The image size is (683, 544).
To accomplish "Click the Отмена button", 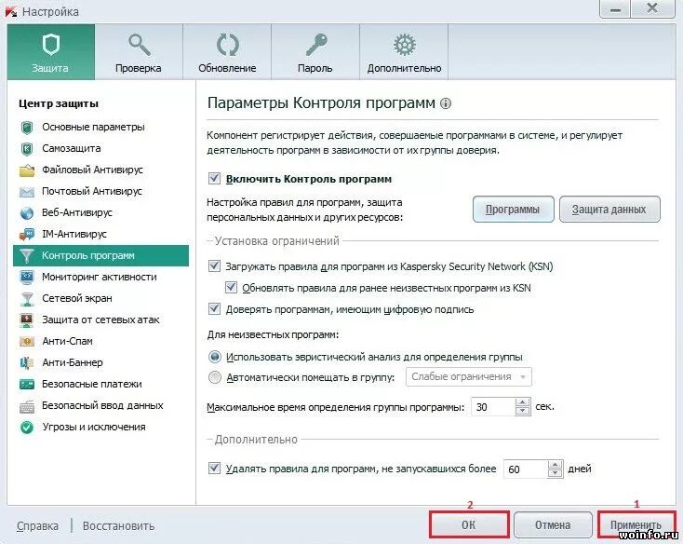I will (x=553, y=524).
